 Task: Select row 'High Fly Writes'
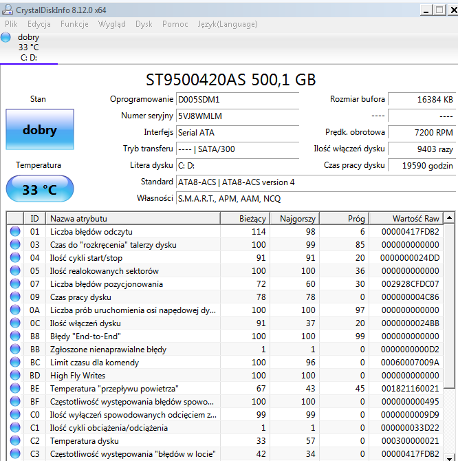point(225,375)
